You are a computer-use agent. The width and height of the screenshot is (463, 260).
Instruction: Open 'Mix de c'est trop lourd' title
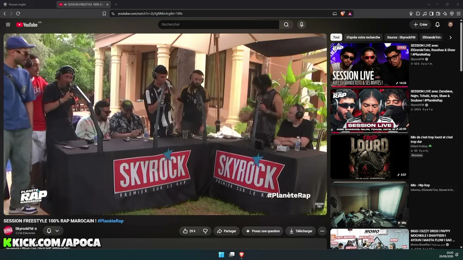pos(432,139)
